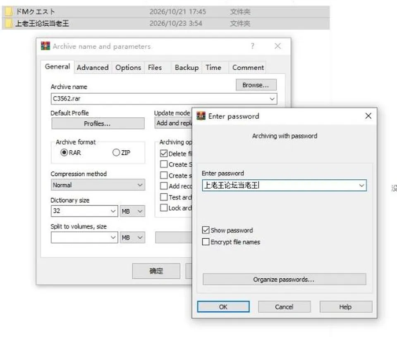Click Help in Enter password dialog
Viewport: 397px width, 337px height.
click(x=346, y=307)
